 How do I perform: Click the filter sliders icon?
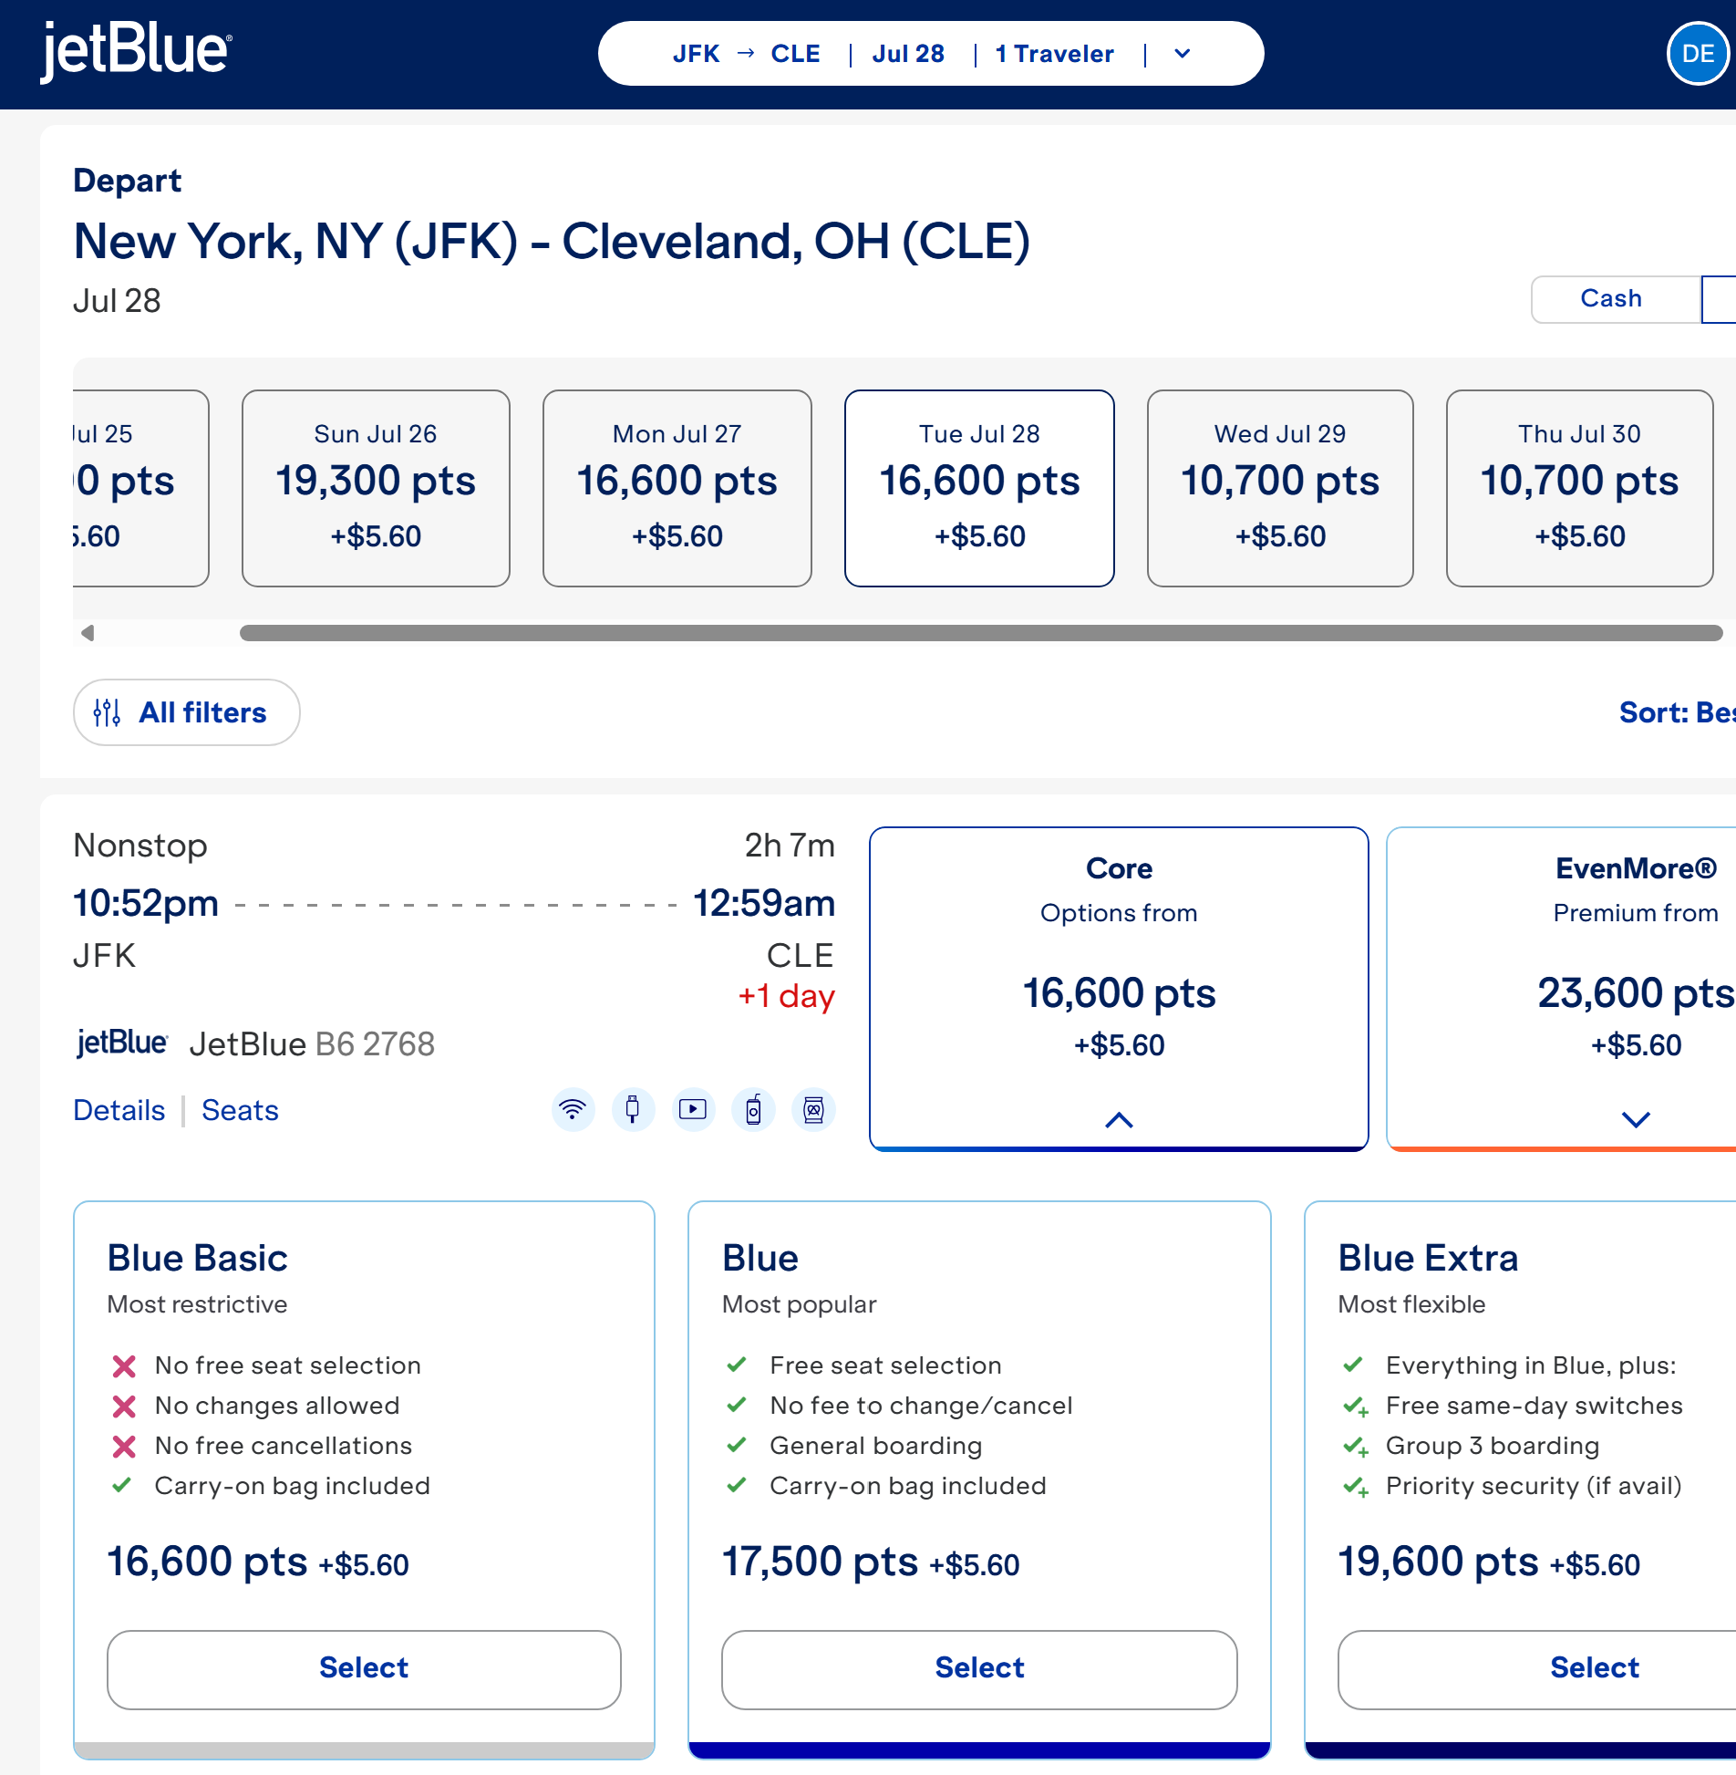(107, 712)
